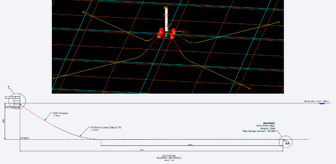Click the lower-left orange anchor point

(54, 78)
